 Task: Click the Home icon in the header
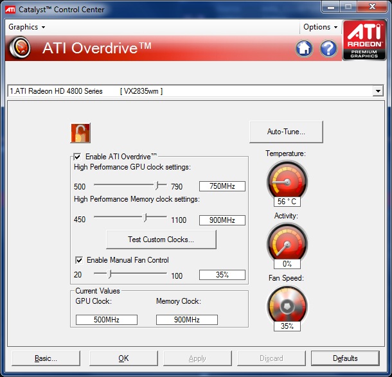click(304, 48)
